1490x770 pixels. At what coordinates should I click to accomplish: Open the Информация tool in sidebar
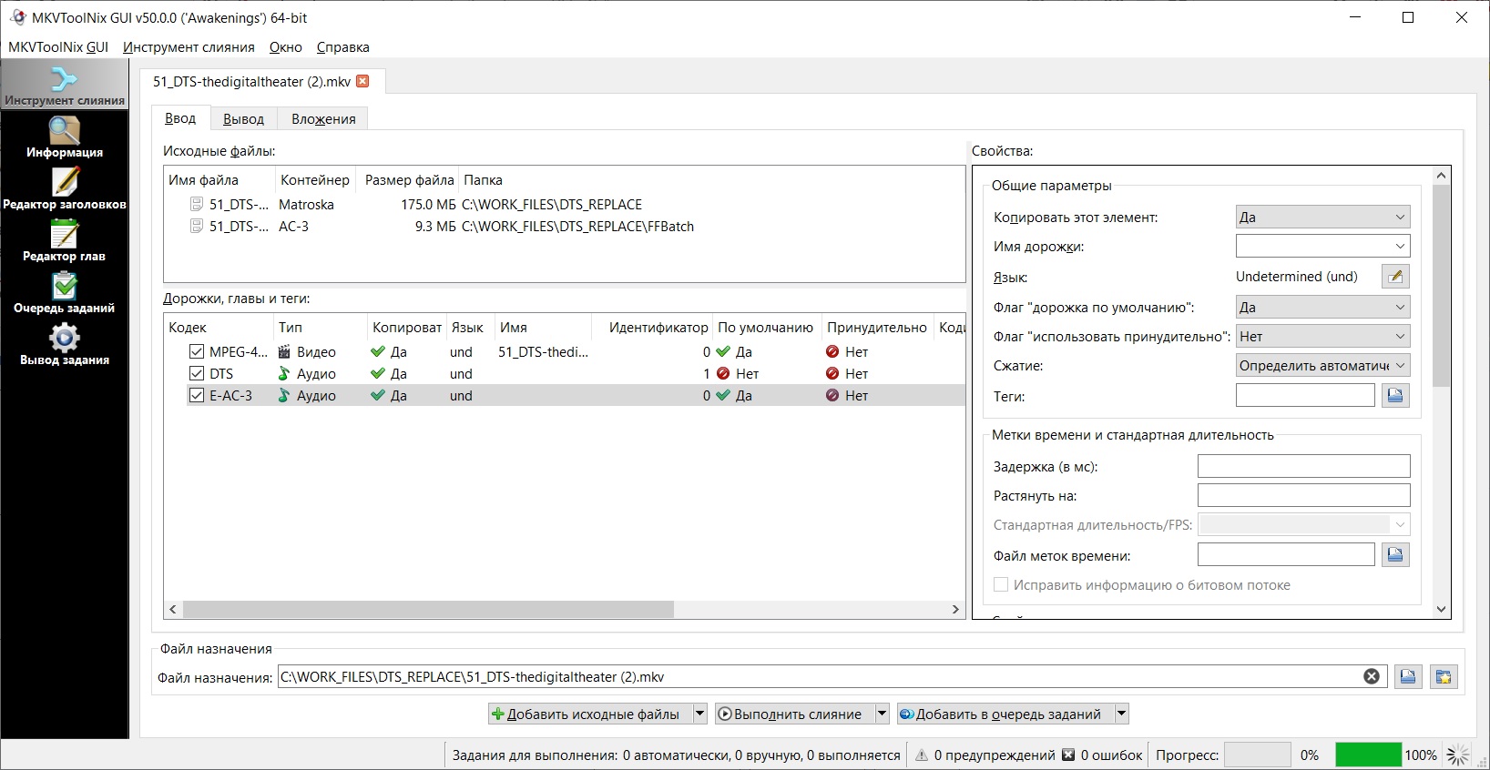click(64, 137)
